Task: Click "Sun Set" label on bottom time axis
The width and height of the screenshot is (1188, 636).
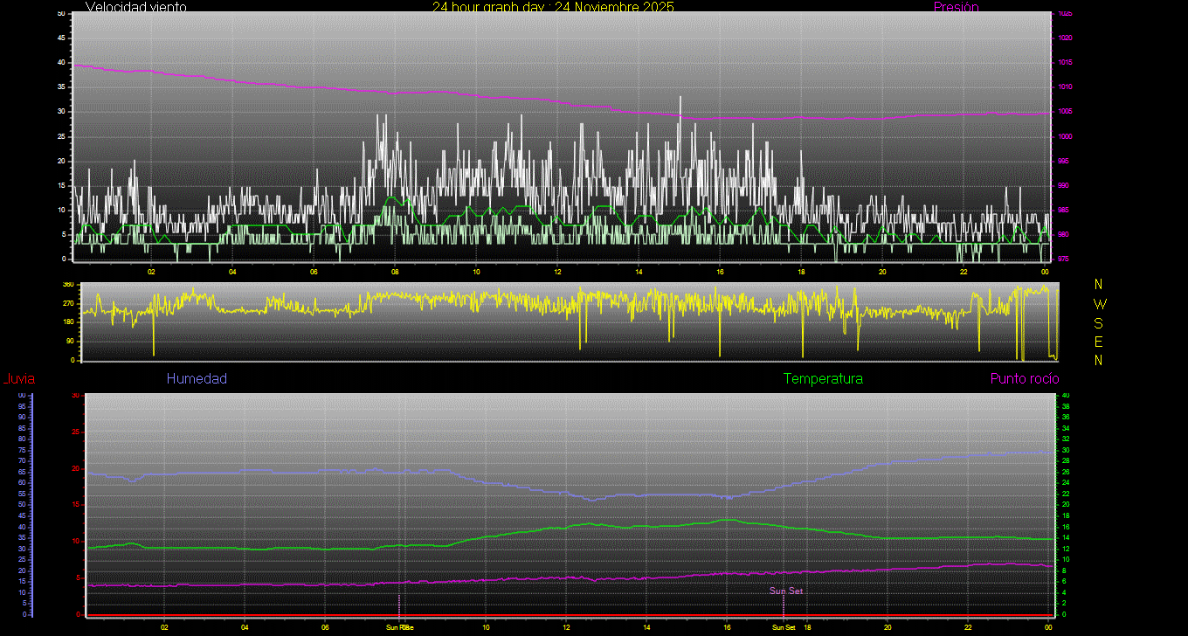Action: pos(784,627)
